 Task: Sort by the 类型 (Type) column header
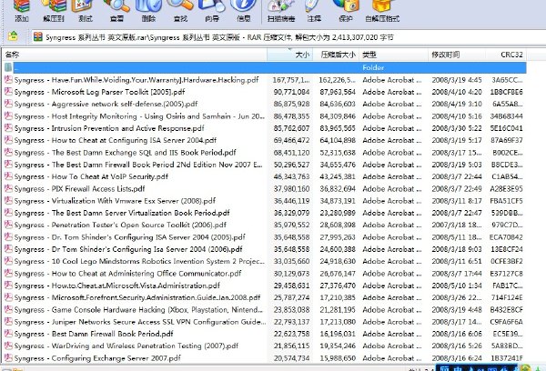coord(393,55)
